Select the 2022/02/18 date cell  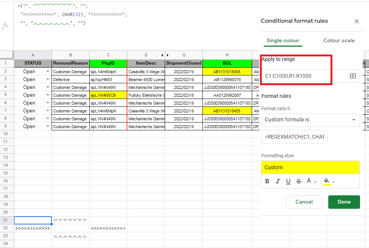click(184, 95)
